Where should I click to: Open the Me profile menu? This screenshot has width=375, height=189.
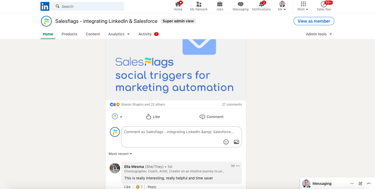coord(282,6)
